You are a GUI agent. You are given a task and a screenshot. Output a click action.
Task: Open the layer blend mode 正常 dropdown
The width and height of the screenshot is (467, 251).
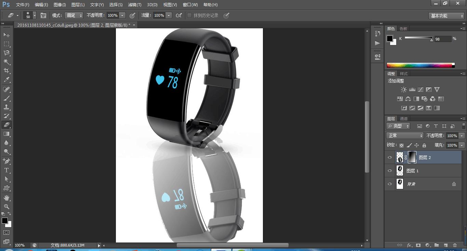click(405, 135)
